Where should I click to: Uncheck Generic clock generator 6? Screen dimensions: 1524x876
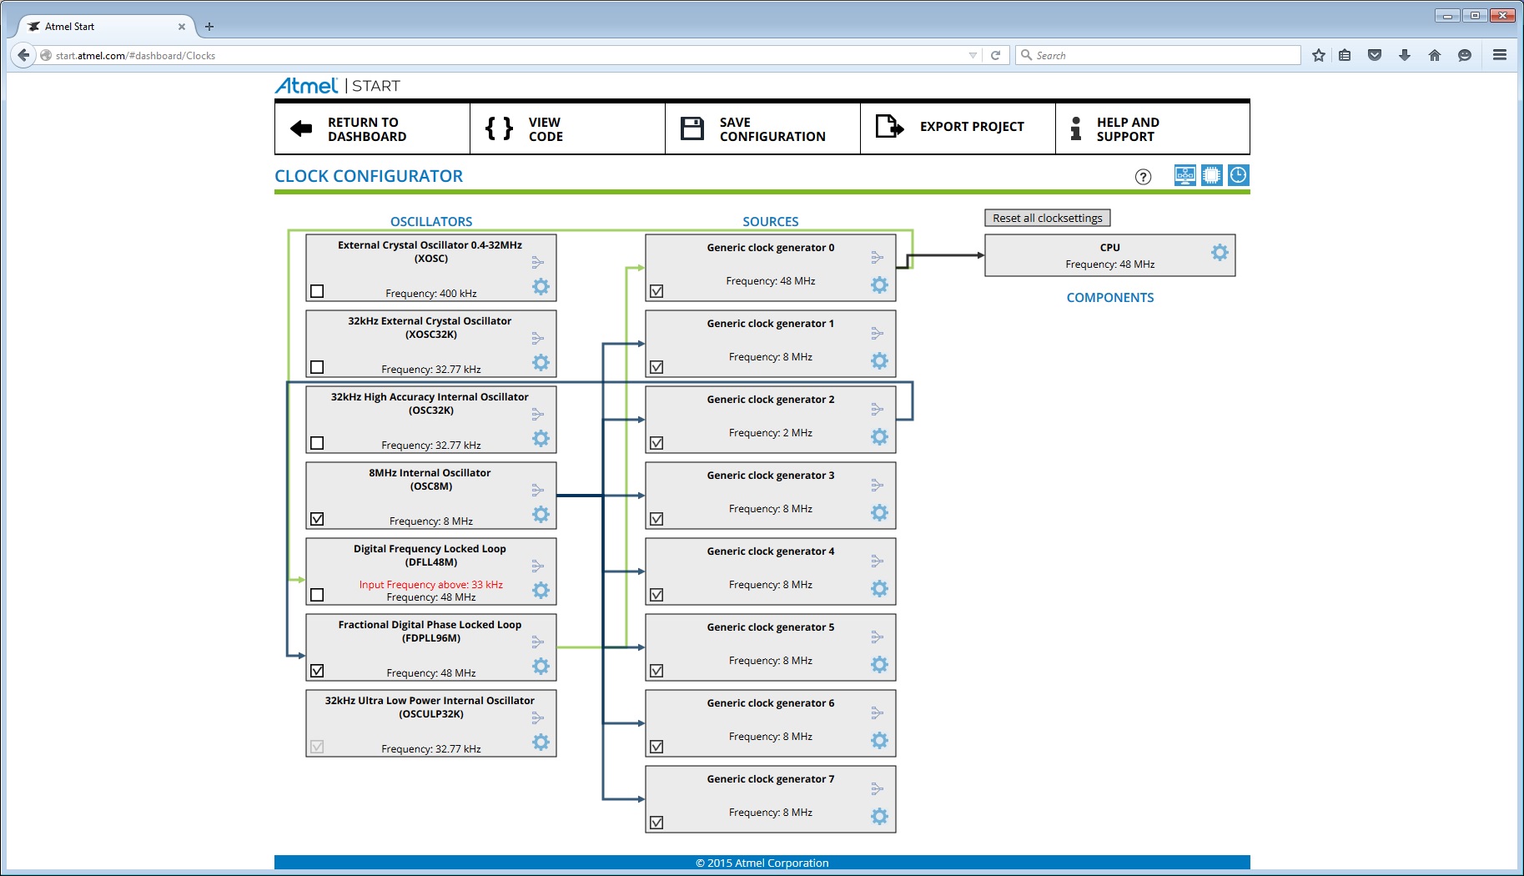click(x=656, y=747)
